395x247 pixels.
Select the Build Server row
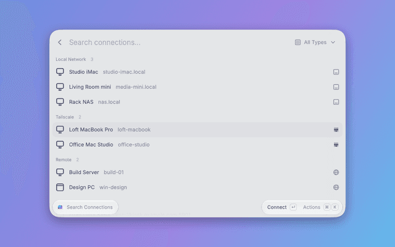click(197, 172)
